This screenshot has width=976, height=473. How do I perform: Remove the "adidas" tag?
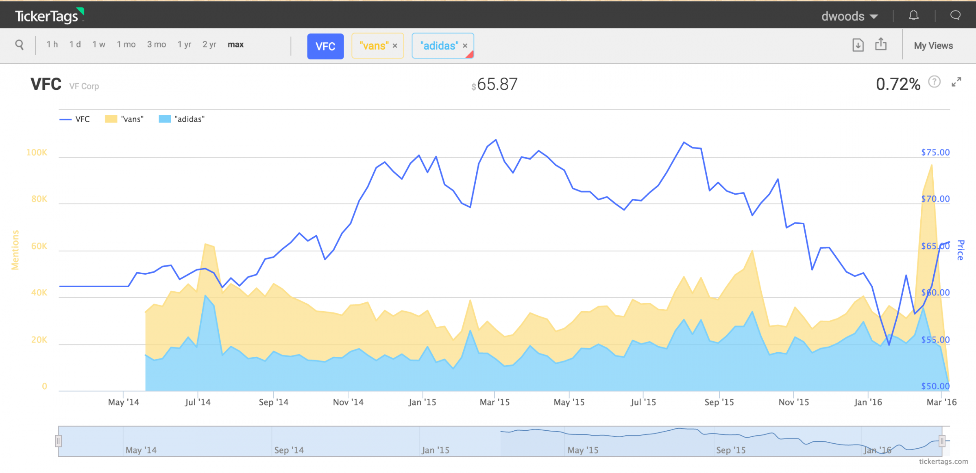tap(465, 46)
